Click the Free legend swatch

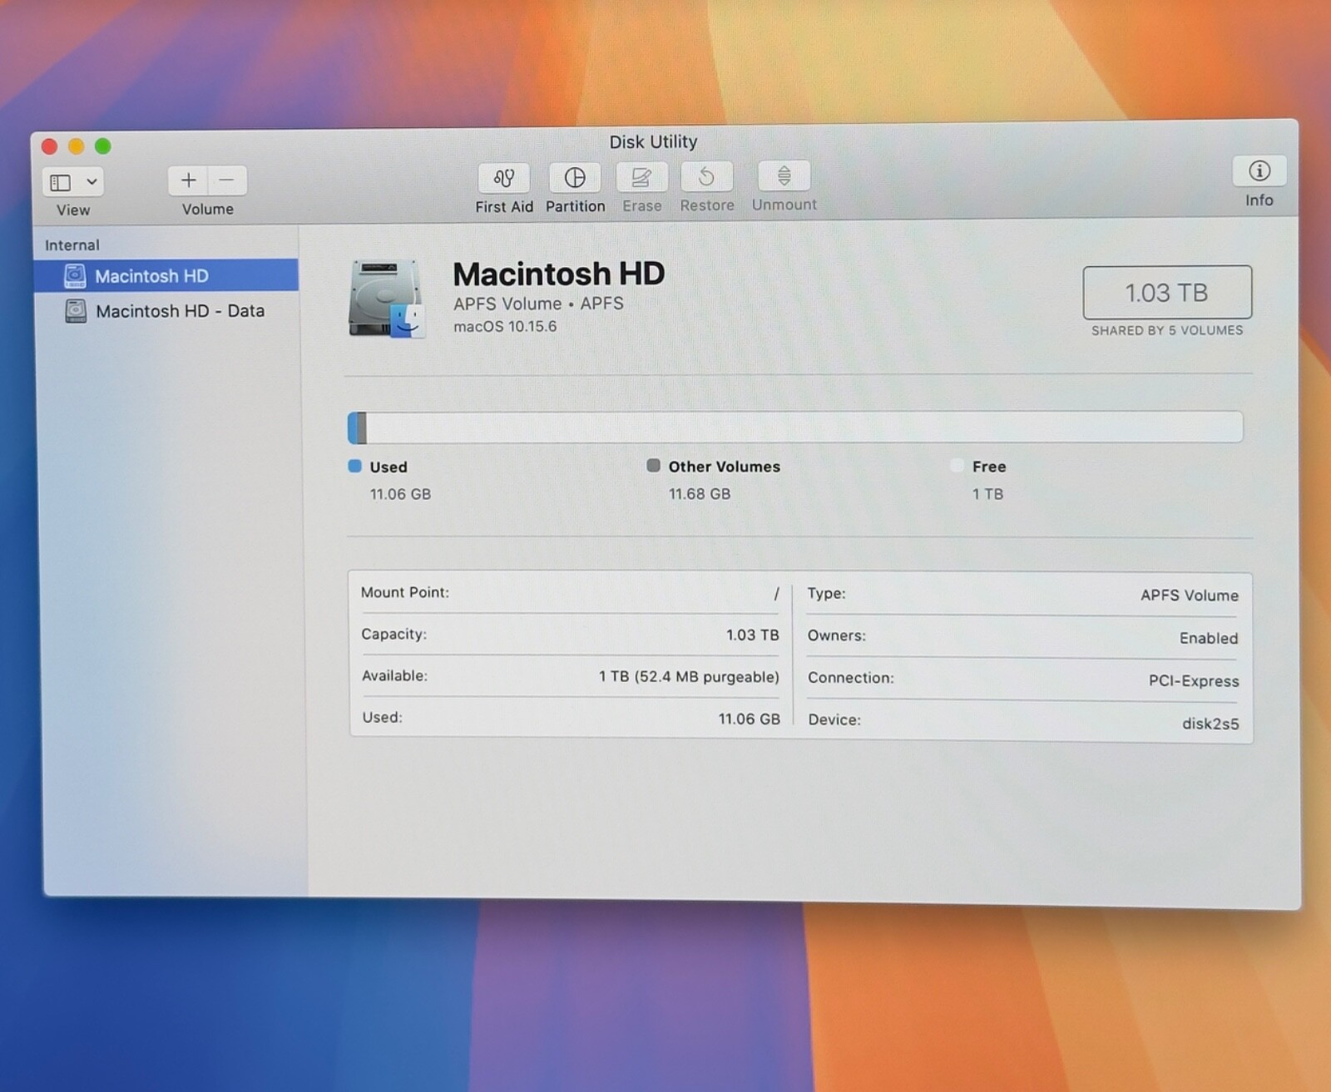tap(957, 466)
